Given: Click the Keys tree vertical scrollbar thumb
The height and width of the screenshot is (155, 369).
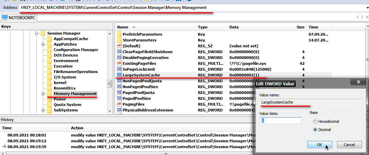Looking at the screenshot, I should click(110, 83).
